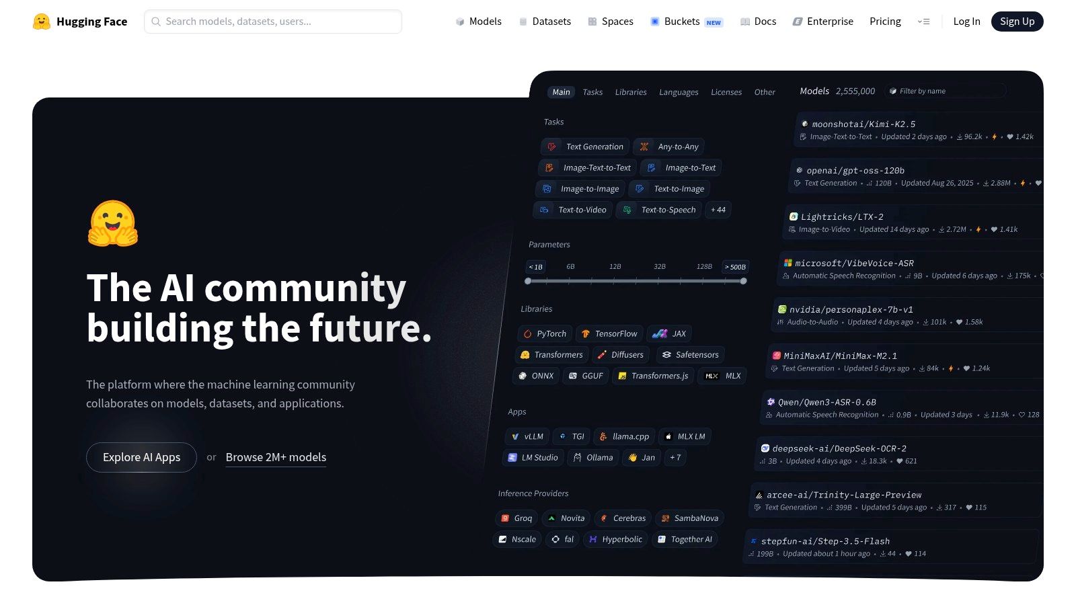
Task: Enable the Text-to-Video task filter
Action: pos(573,210)
